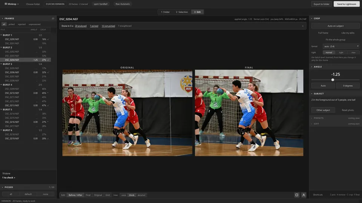Set crop tightness to 'normal'
Image resolution: width=362 pixels, height=203 pixels.
[329, 53]
